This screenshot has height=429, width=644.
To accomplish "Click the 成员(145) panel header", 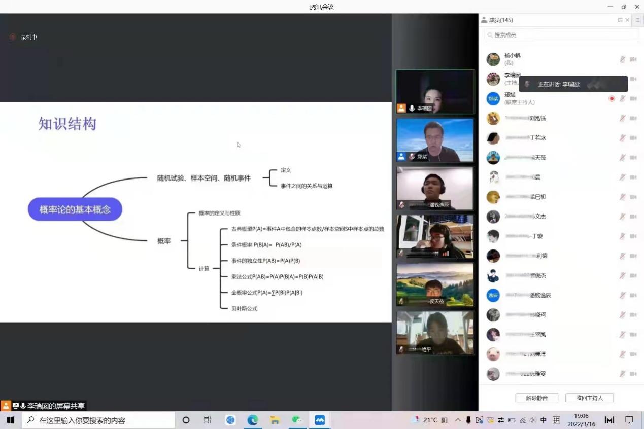I will [x=500, y=20].
